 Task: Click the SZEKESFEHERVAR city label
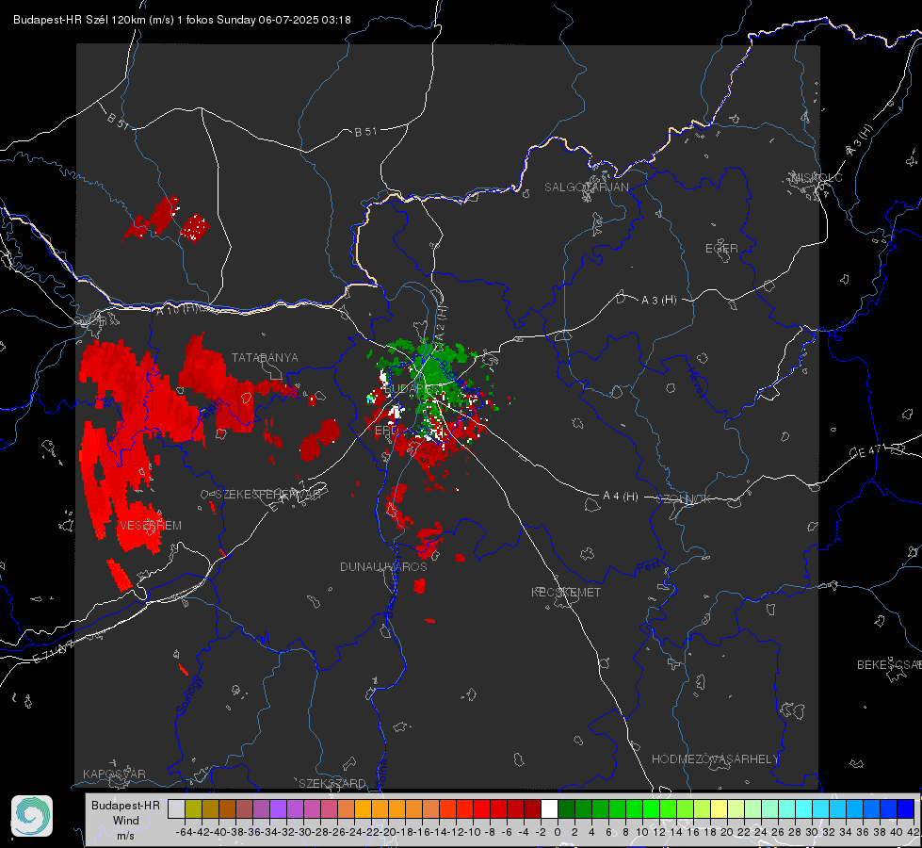(x=268, y=495)
